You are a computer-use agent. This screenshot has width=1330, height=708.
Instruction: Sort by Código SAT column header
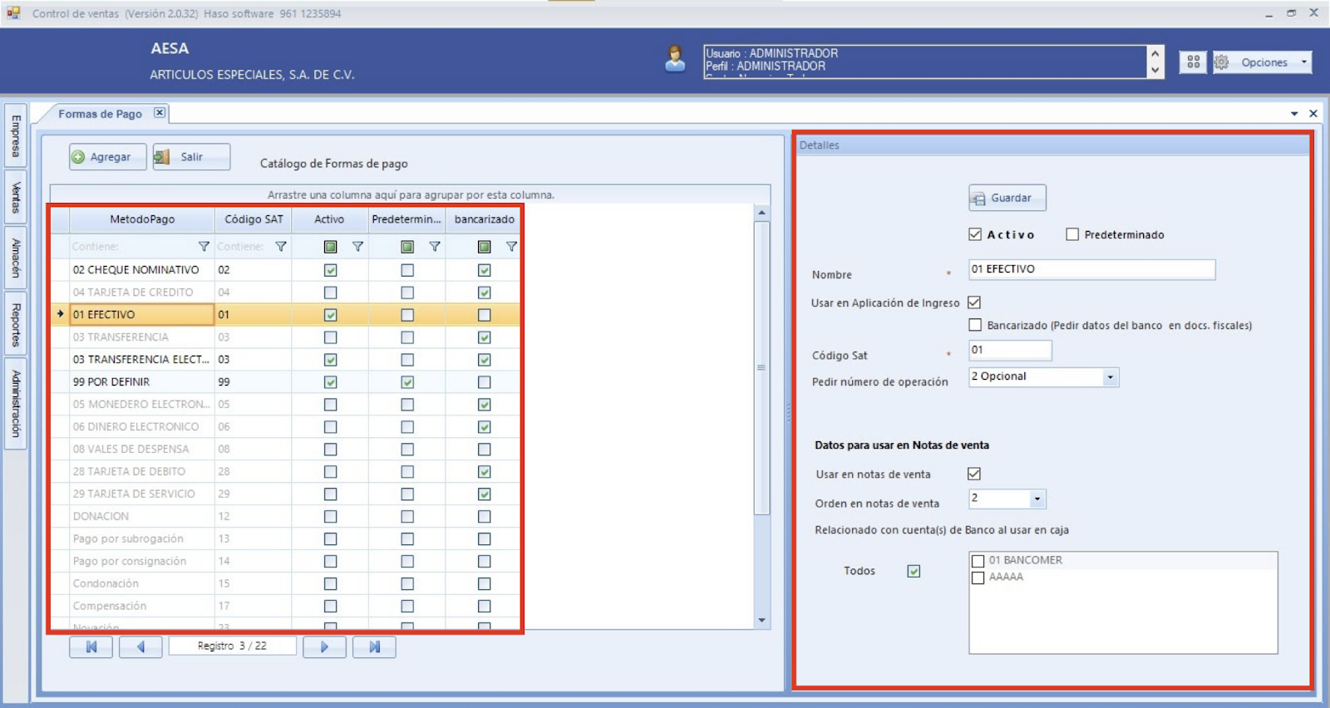coord(254,219)
